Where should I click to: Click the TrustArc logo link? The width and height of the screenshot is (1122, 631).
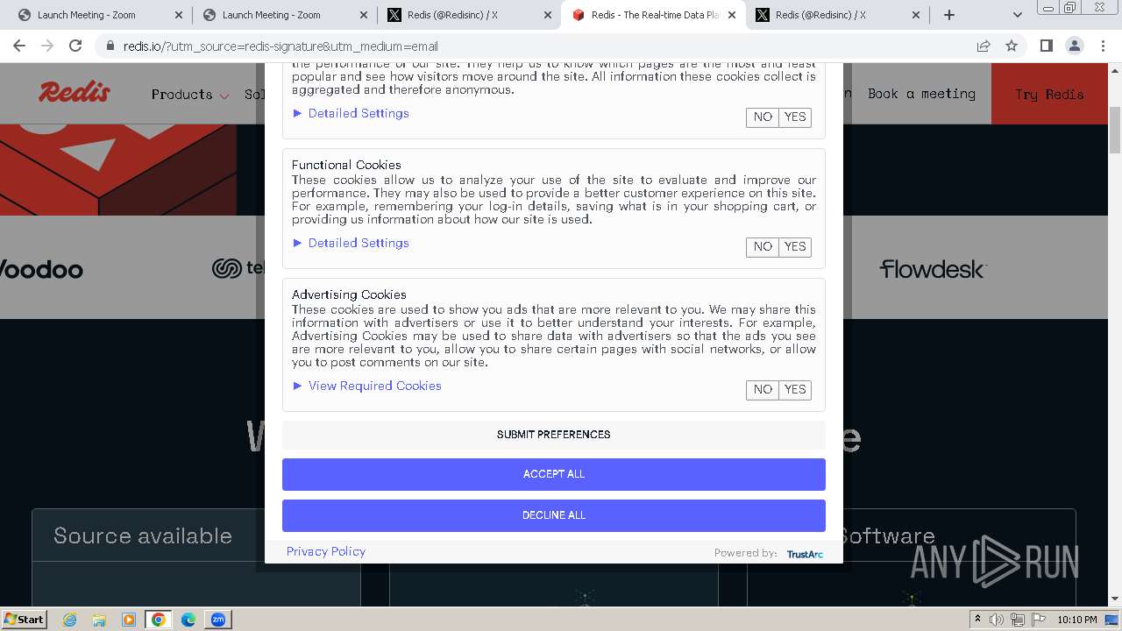805,554
